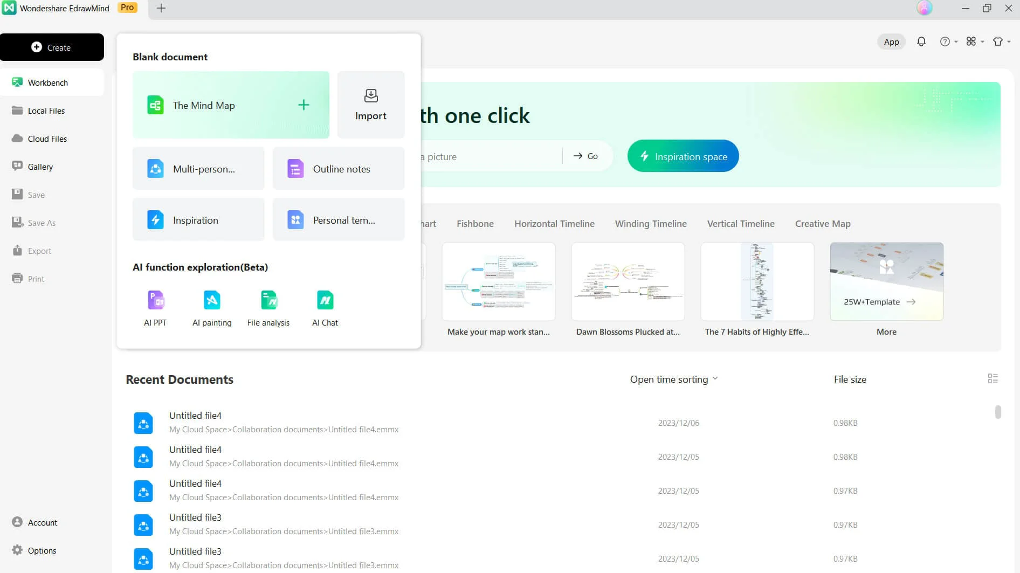Viewport: 1020px width, 573px height.
Task: Switch to the Winding Timeline tab
Action: (651, 224)
